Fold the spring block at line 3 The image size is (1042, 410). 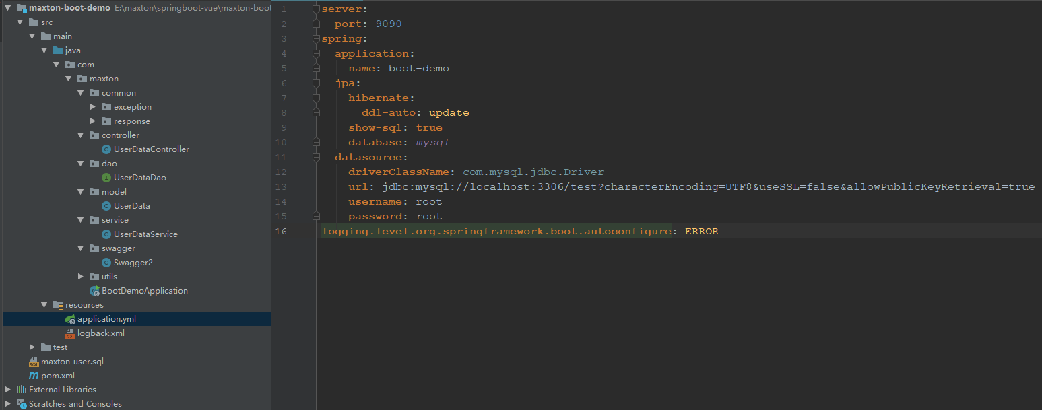click(x=316, y=39)
